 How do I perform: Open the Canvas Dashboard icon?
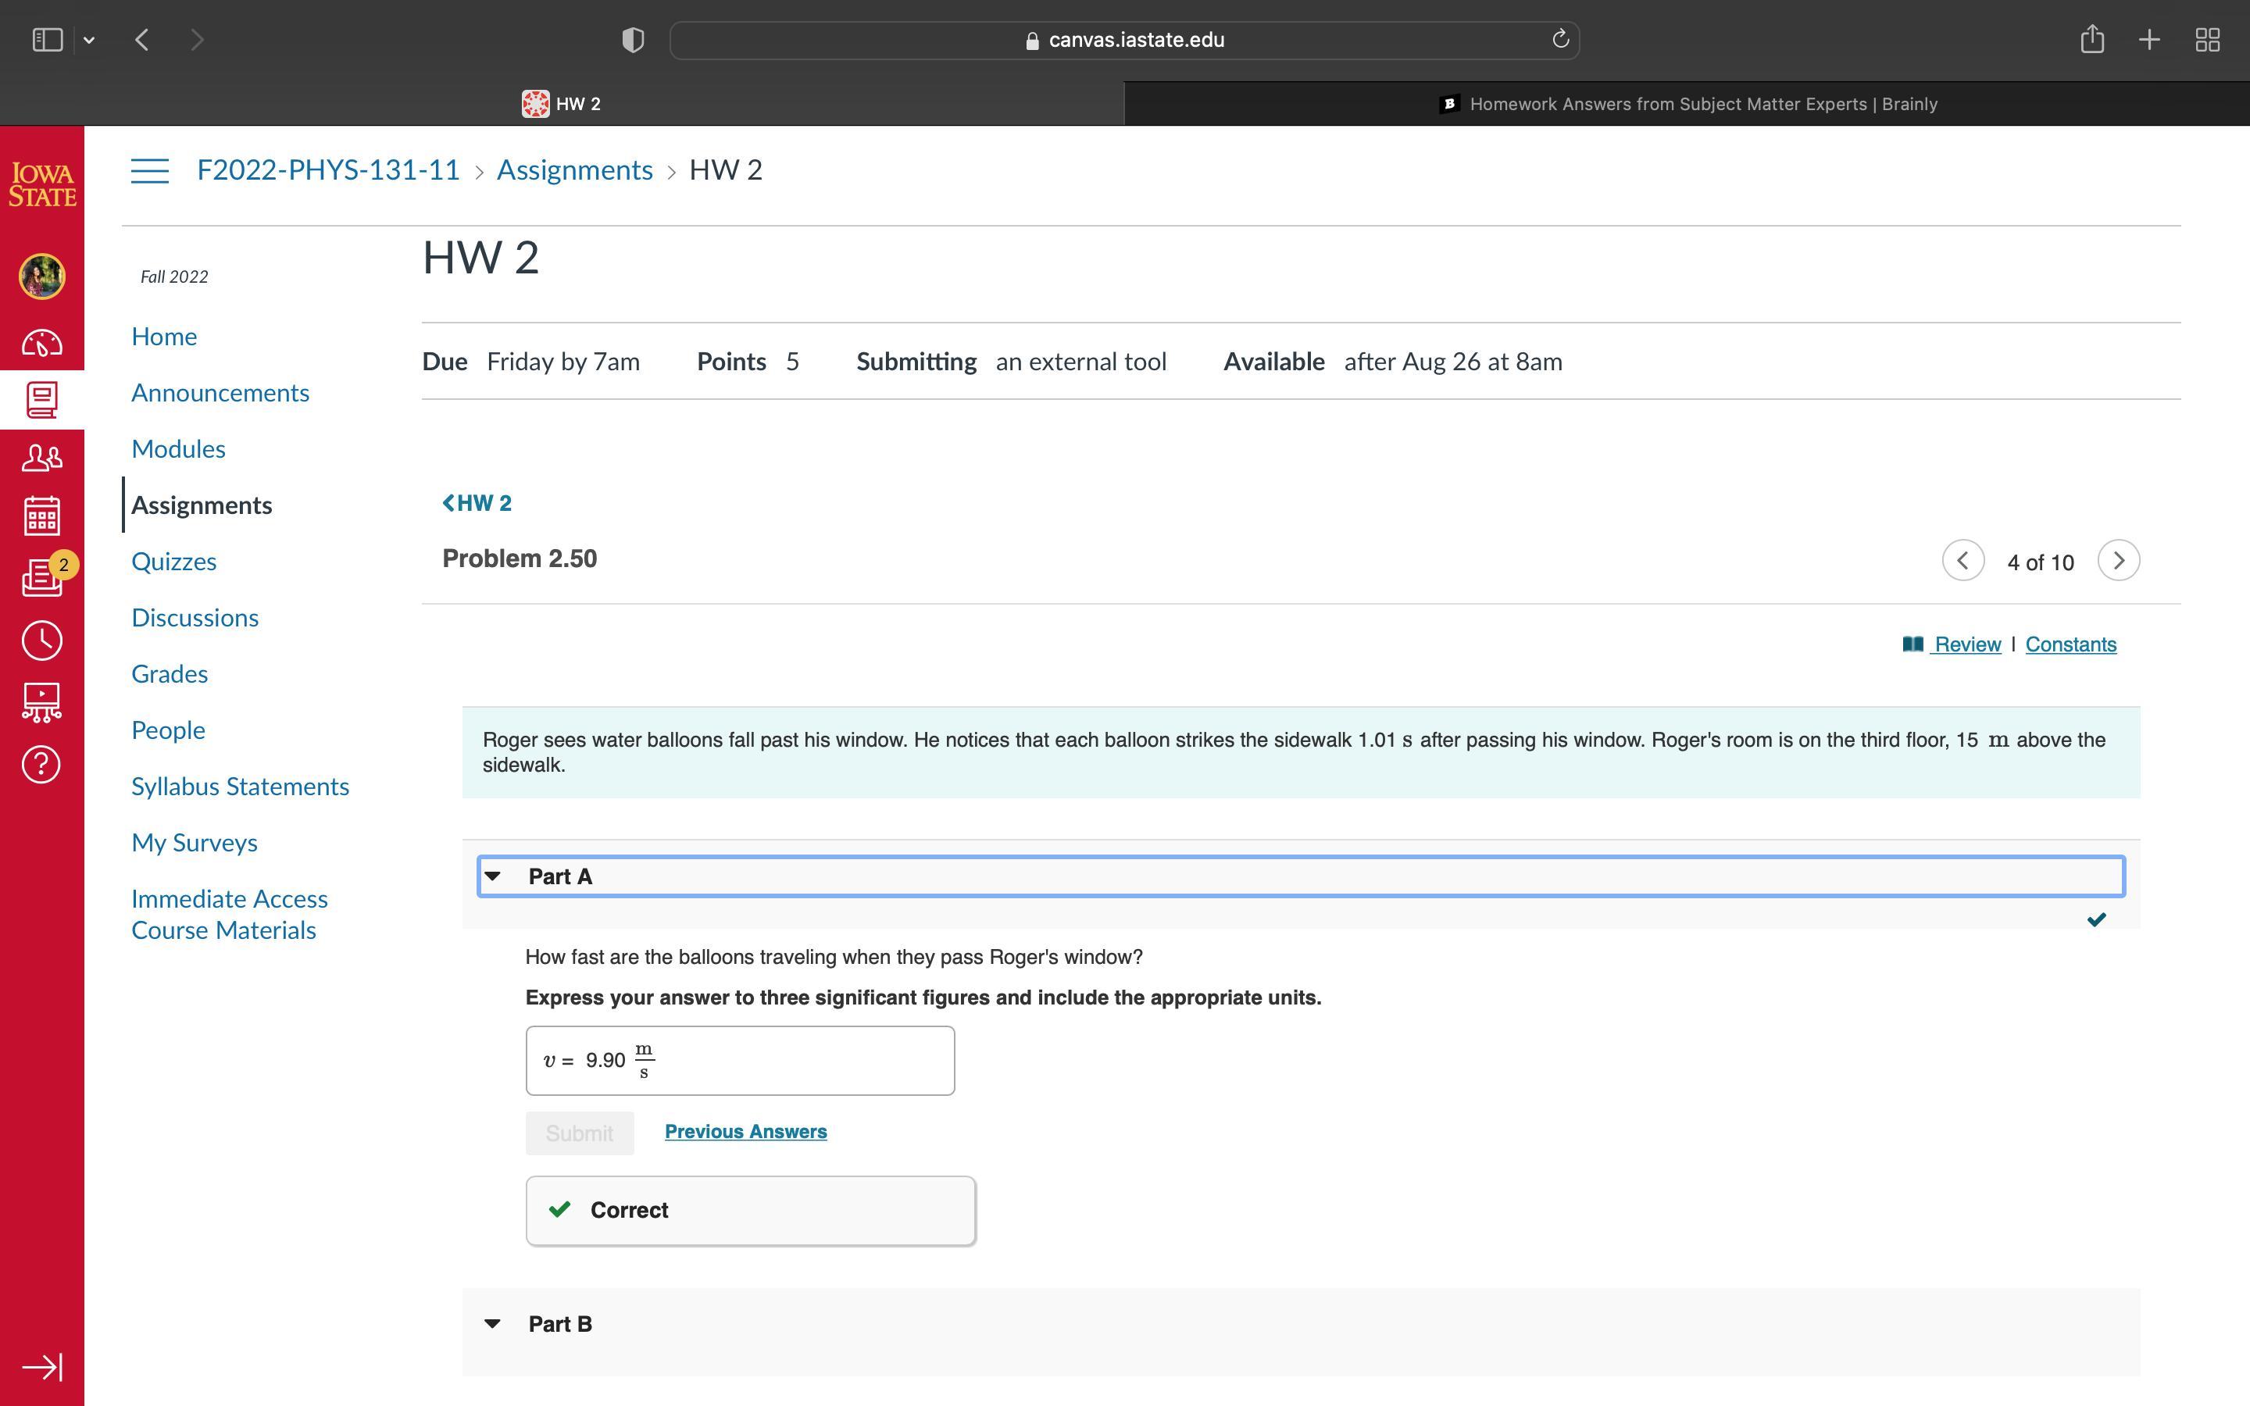[42, 344]
